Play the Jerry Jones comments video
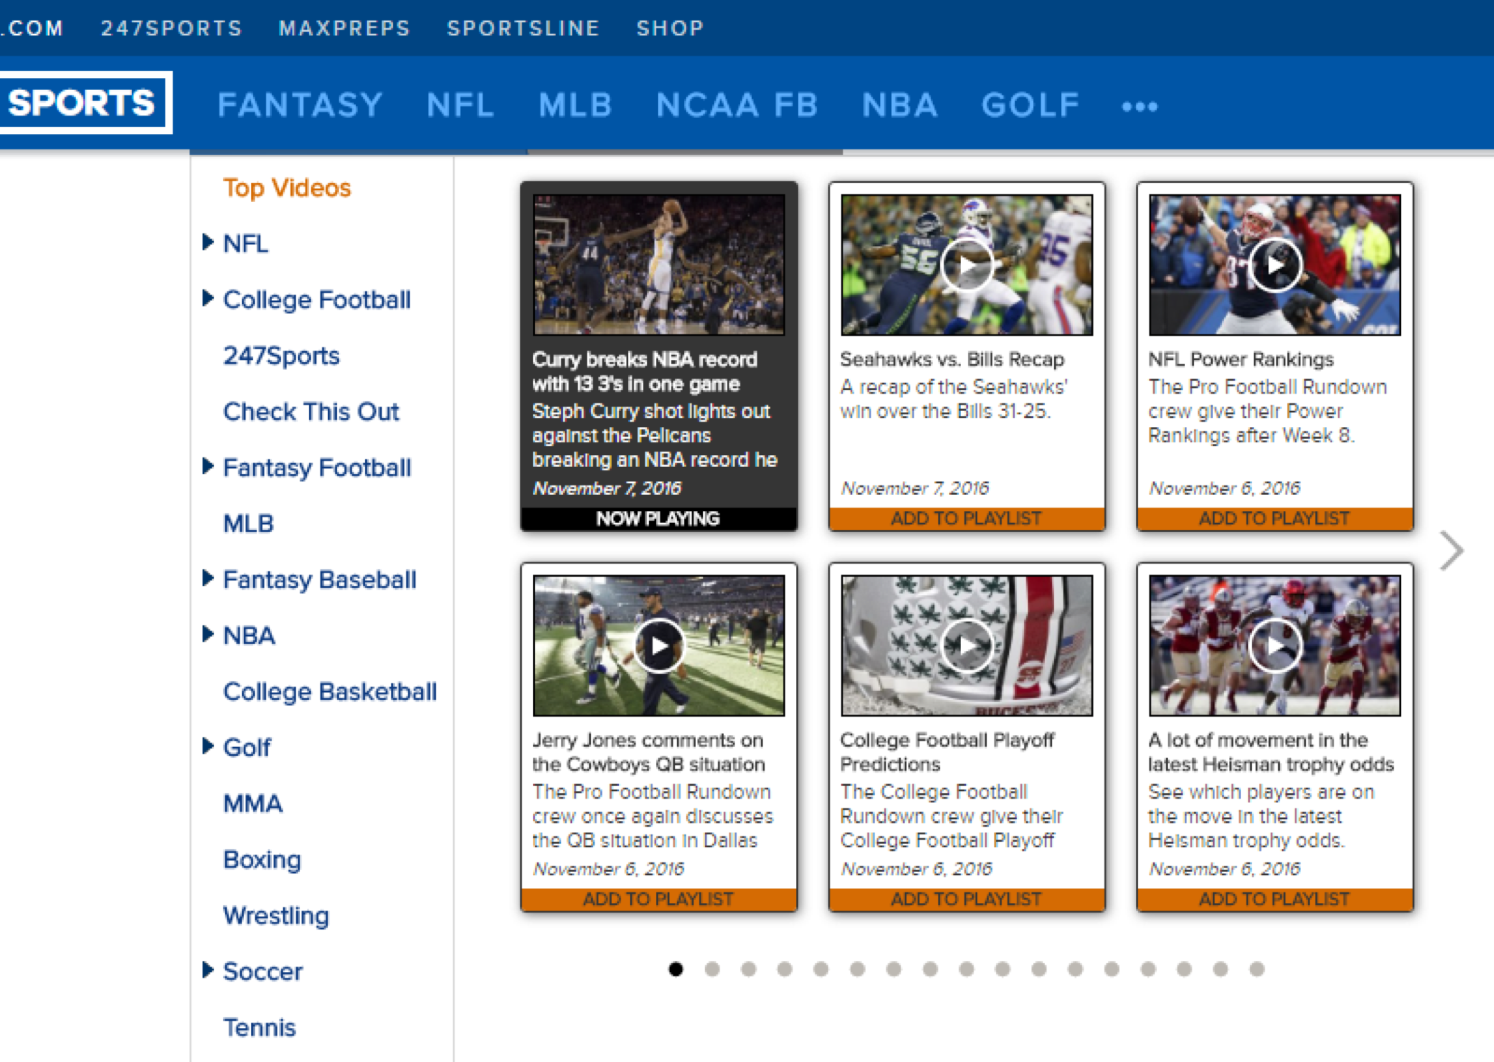This screenshot has width=1494, height=1062. [x=659, y=646]
